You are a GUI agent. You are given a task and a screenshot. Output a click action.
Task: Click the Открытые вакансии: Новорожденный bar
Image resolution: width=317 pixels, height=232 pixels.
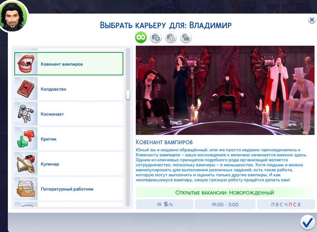click(x=225, y=193)
